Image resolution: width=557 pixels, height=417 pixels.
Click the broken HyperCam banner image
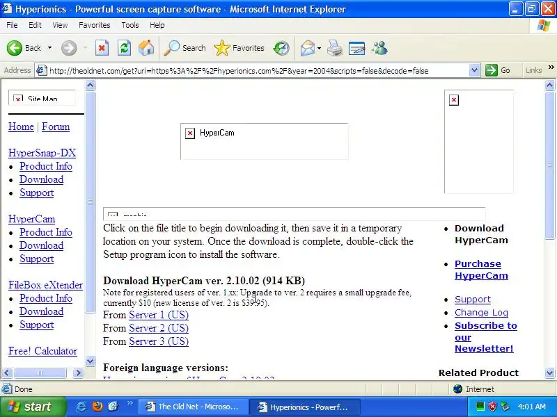265,142
